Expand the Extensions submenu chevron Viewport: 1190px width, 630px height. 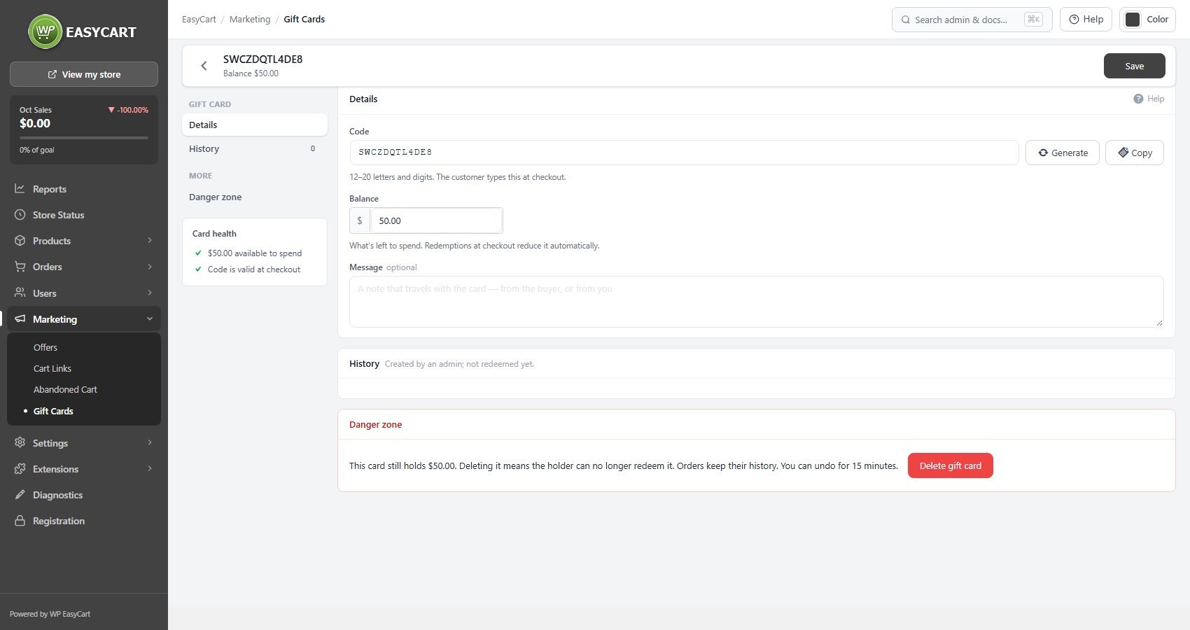point(150,468)
